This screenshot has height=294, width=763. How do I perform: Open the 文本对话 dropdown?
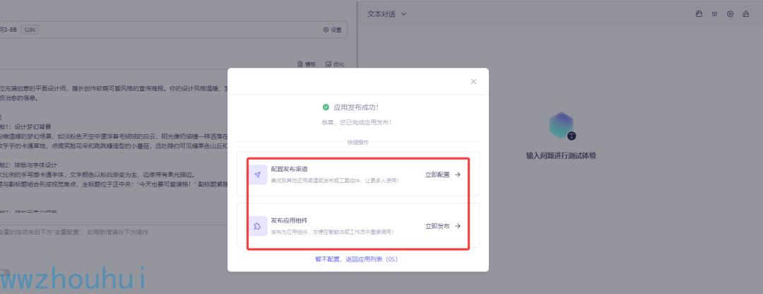tap(387, 14)
